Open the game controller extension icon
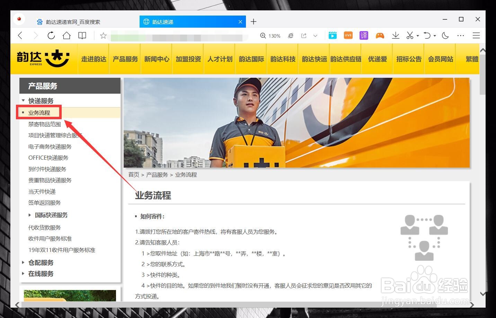 coord(380,35)
